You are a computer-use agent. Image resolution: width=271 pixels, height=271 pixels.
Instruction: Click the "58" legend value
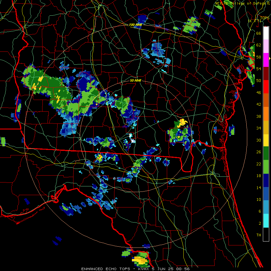pos(259,57)
